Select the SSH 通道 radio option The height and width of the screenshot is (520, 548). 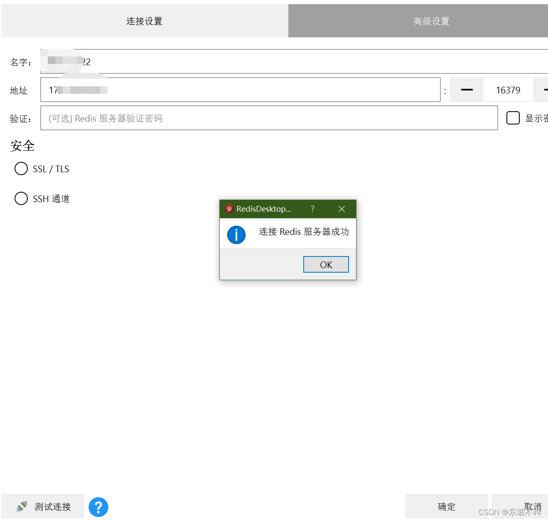coord(21,198)
